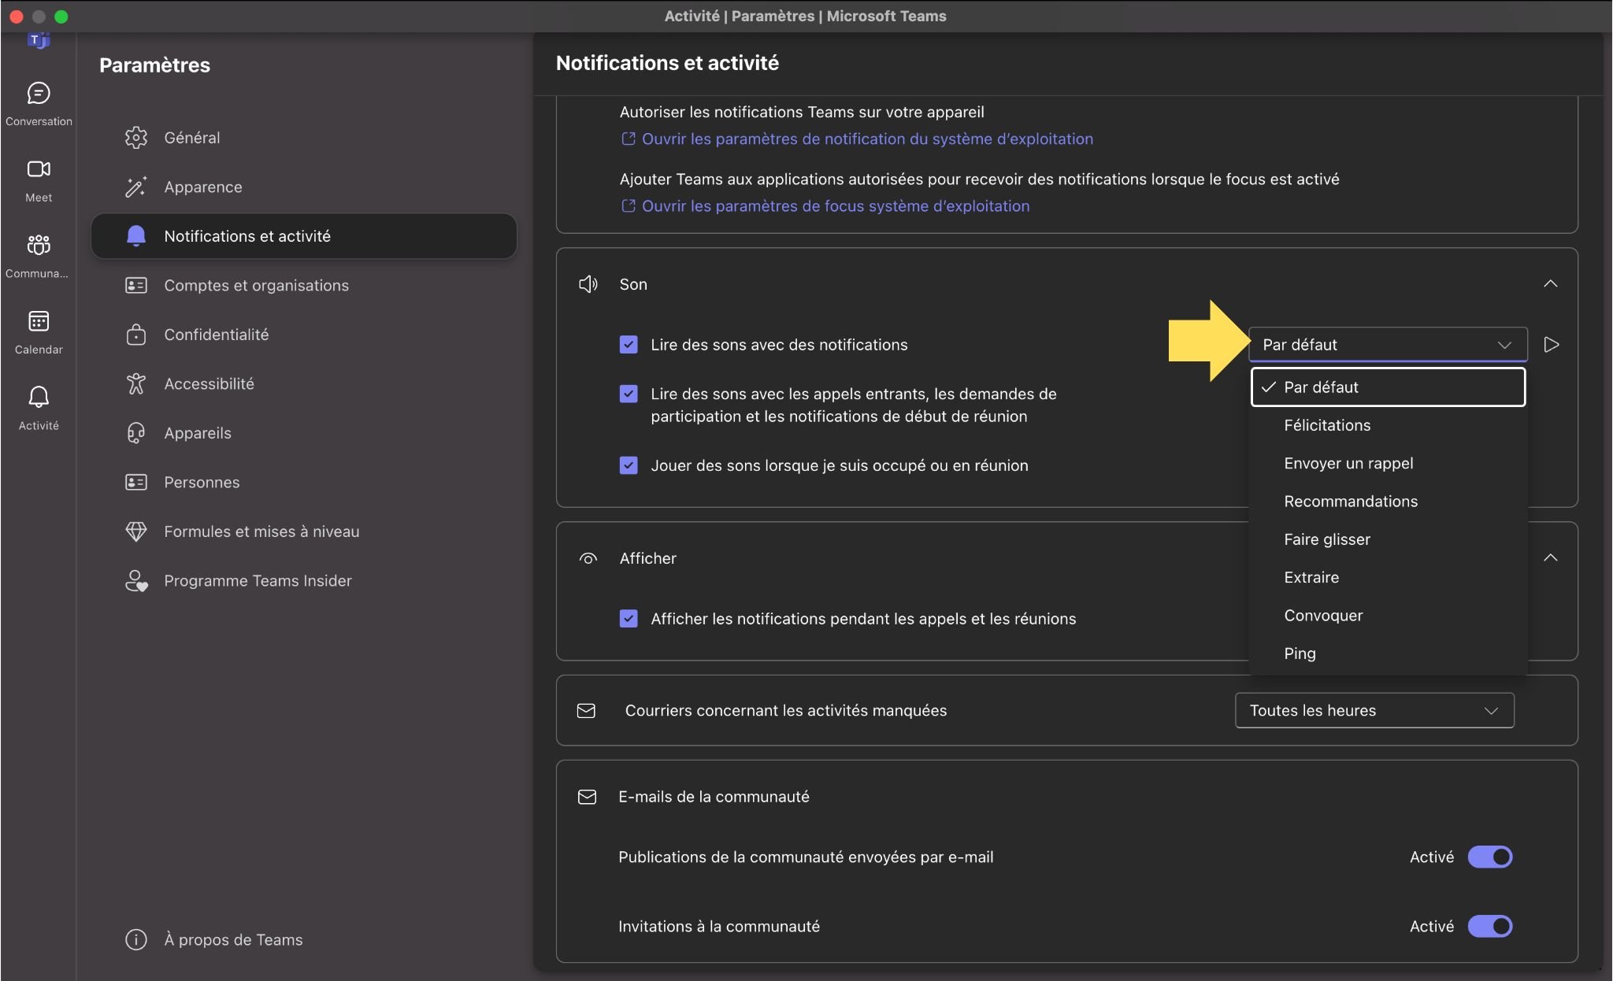The image size is (1613, 981).
Task: Click the Meet video camera icon
Action: click(x=39, y=169)
